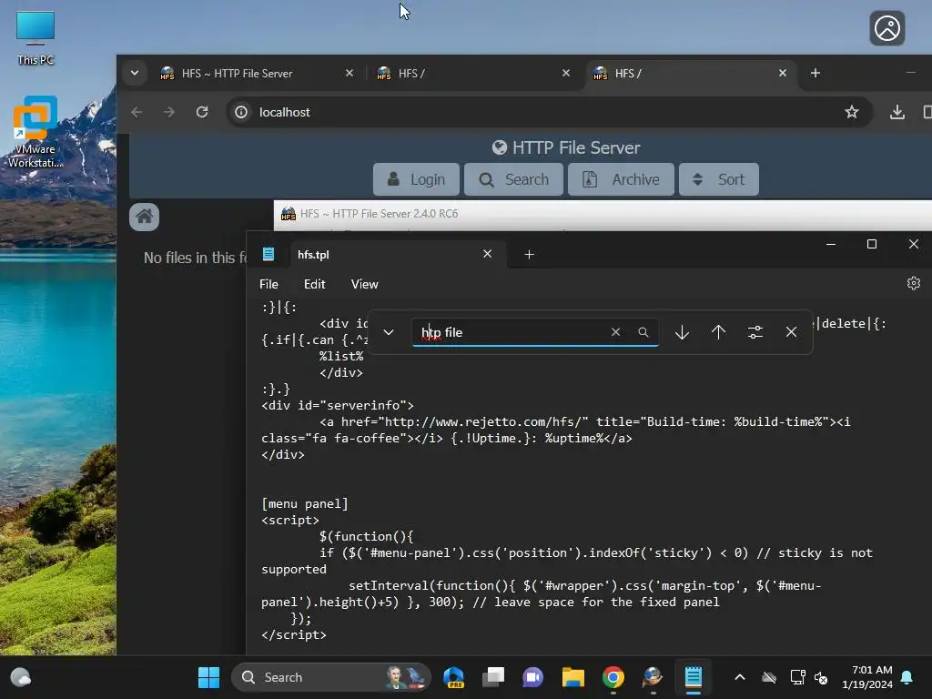The width and height of the screenshot is (932, 699).
Task: Open notifications bell in taskbar
Action: click(x=907, y=677)
